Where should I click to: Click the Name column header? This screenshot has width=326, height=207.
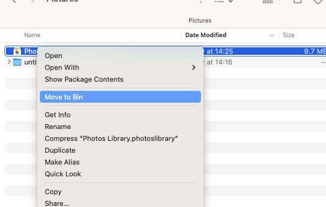(32, 35)
